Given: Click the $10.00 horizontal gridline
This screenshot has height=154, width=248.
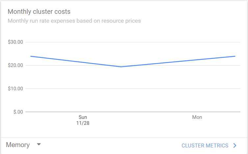Looking at the screenshot, I should [x=132, y=89].
